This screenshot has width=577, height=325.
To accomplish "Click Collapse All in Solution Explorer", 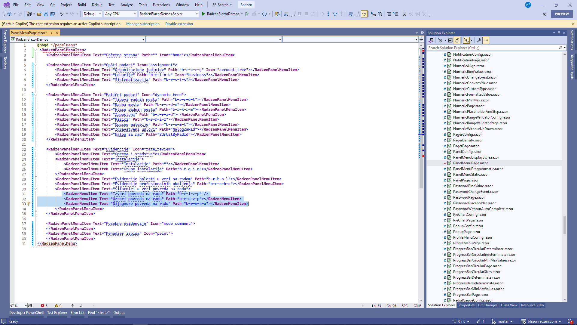I will click(x=450, y=40).
